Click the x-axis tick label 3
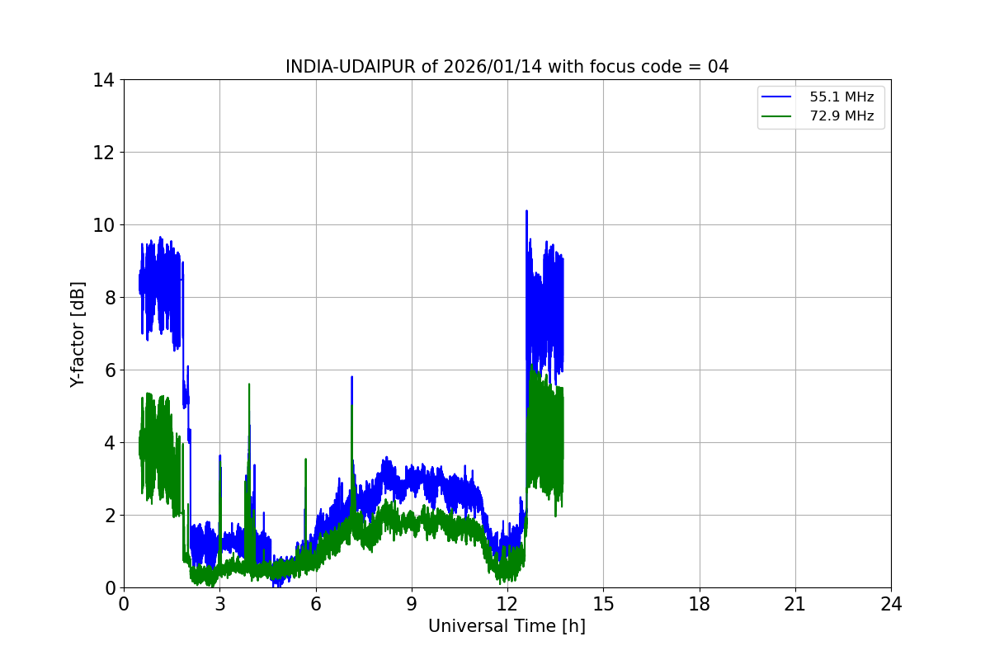 point(219,604)
